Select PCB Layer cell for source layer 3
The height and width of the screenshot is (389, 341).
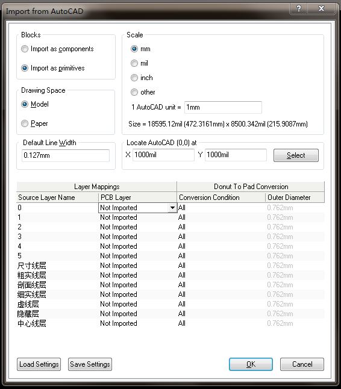(137, 237)
